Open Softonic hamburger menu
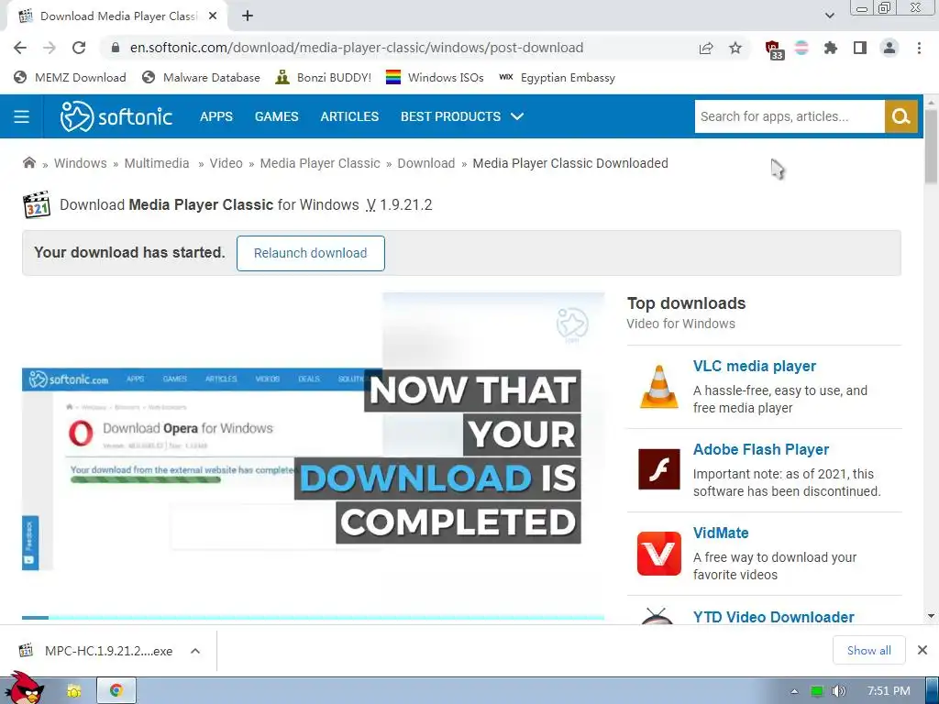Screen dimensions: 939x704 click(22, 116)
